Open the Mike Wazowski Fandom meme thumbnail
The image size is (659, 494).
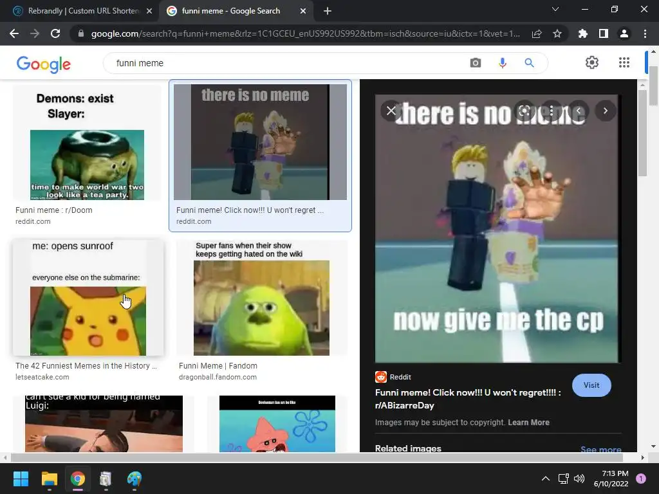[x=261, y=298]
